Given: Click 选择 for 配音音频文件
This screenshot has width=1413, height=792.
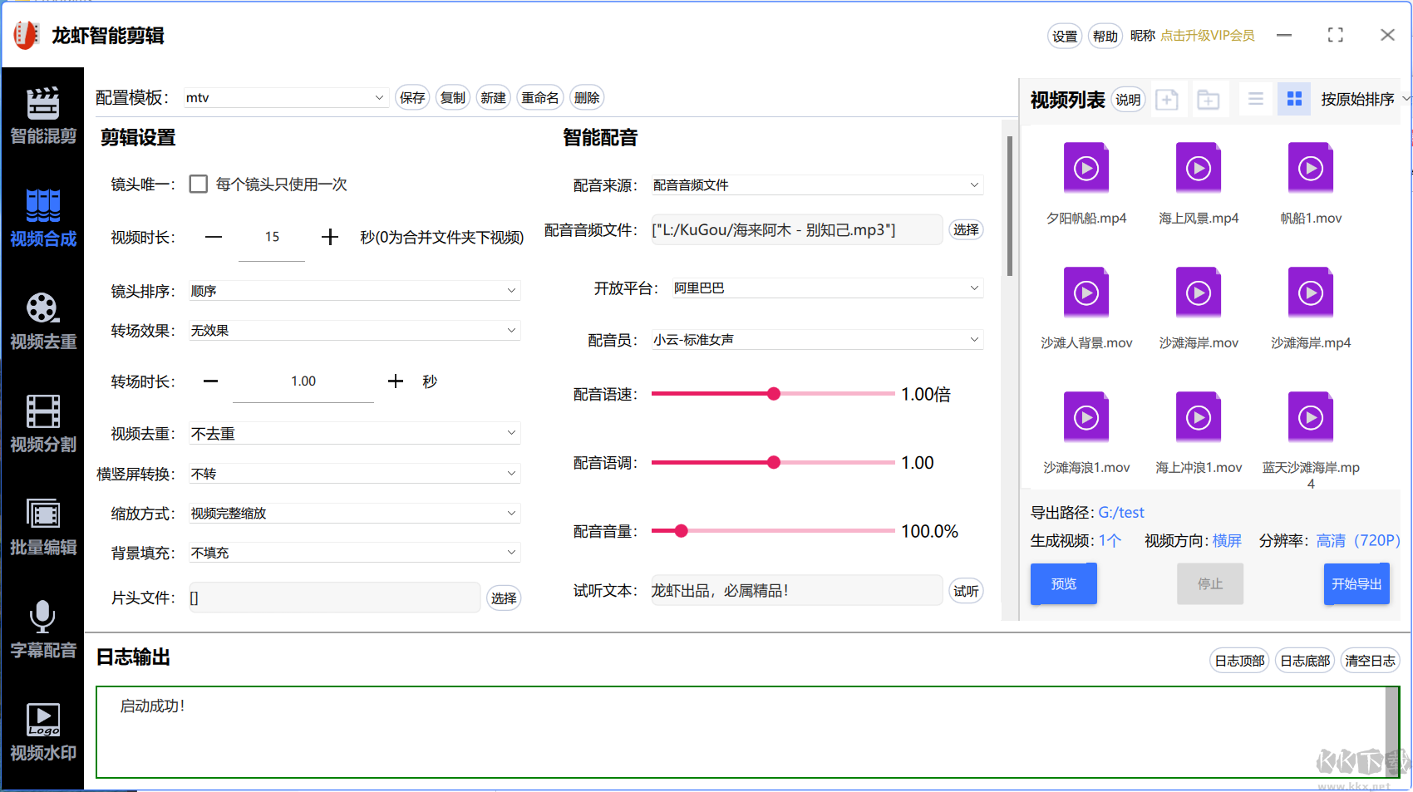Looking at the screenshot, I should click(x=966, y=229).
